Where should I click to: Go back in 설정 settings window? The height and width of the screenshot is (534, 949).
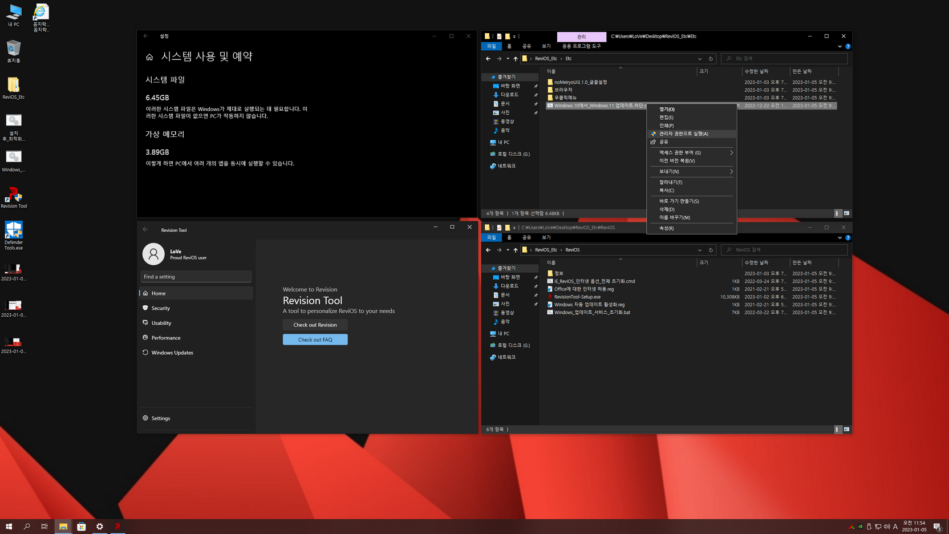(x=146, y=36)
